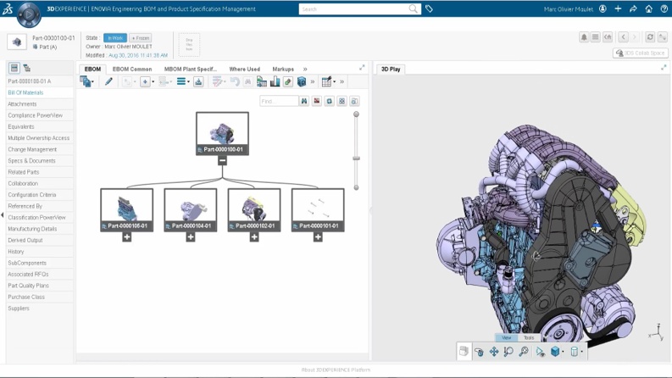
Task: Open Attachments in left menu
Action: 22,103
